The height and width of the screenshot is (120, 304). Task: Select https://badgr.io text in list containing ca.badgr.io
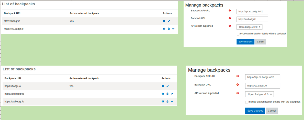click(13, 86)
